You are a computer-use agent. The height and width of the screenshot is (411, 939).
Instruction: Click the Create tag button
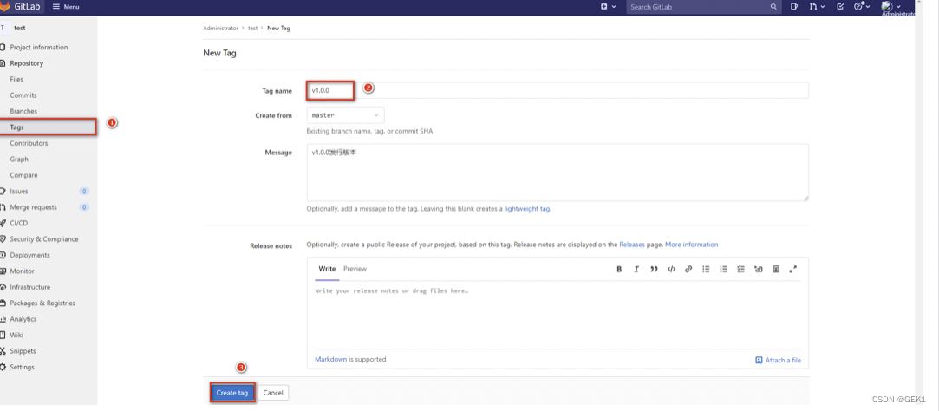point(232,393)
